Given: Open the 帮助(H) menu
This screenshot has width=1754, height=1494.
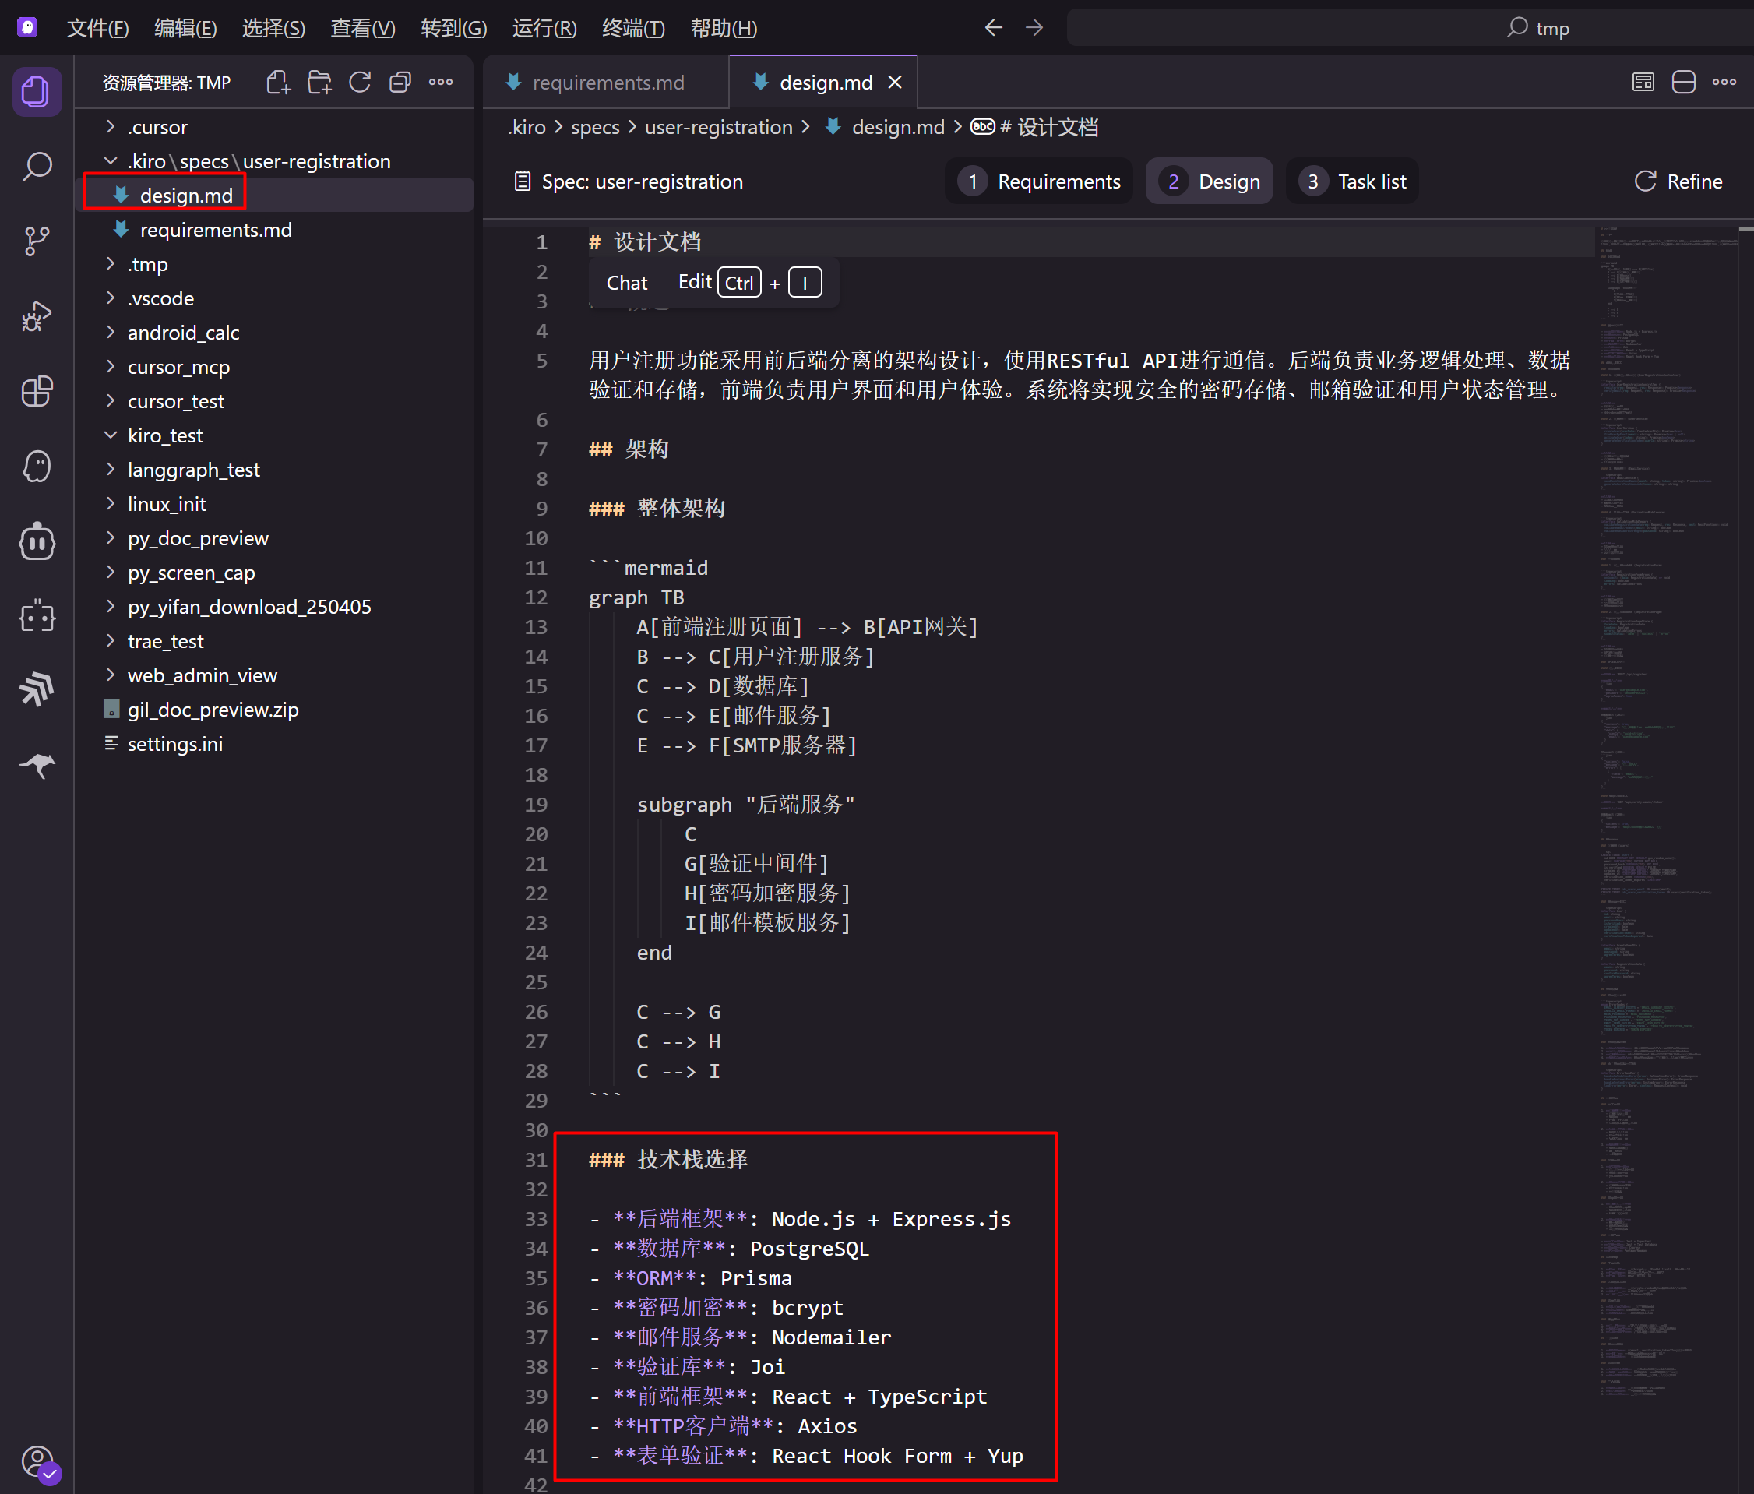Looking at the screenshot, I should coord(724,28).
